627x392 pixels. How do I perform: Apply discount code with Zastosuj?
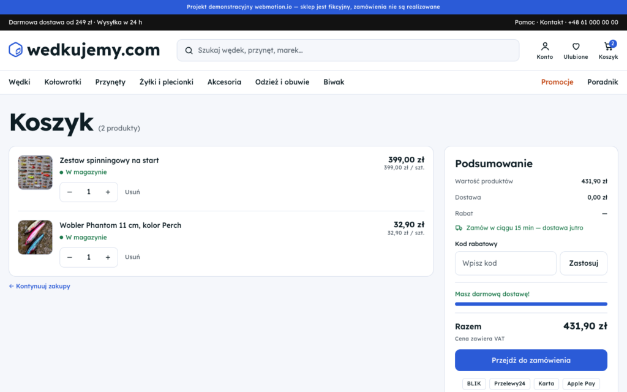(584, 263)
